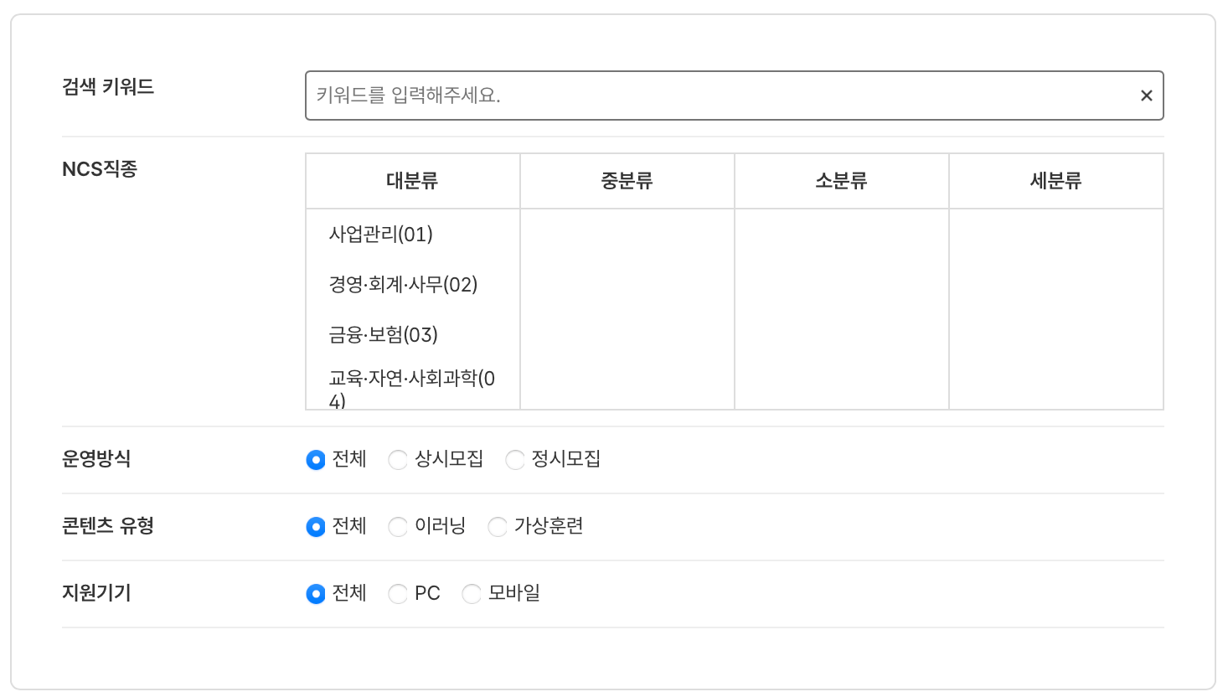
Task: Select 전체 for 지원기기
Action: coord(316,593)
